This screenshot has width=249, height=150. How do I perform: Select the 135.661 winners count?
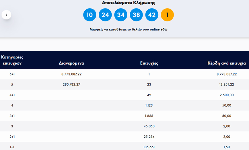tap(149, 147)
